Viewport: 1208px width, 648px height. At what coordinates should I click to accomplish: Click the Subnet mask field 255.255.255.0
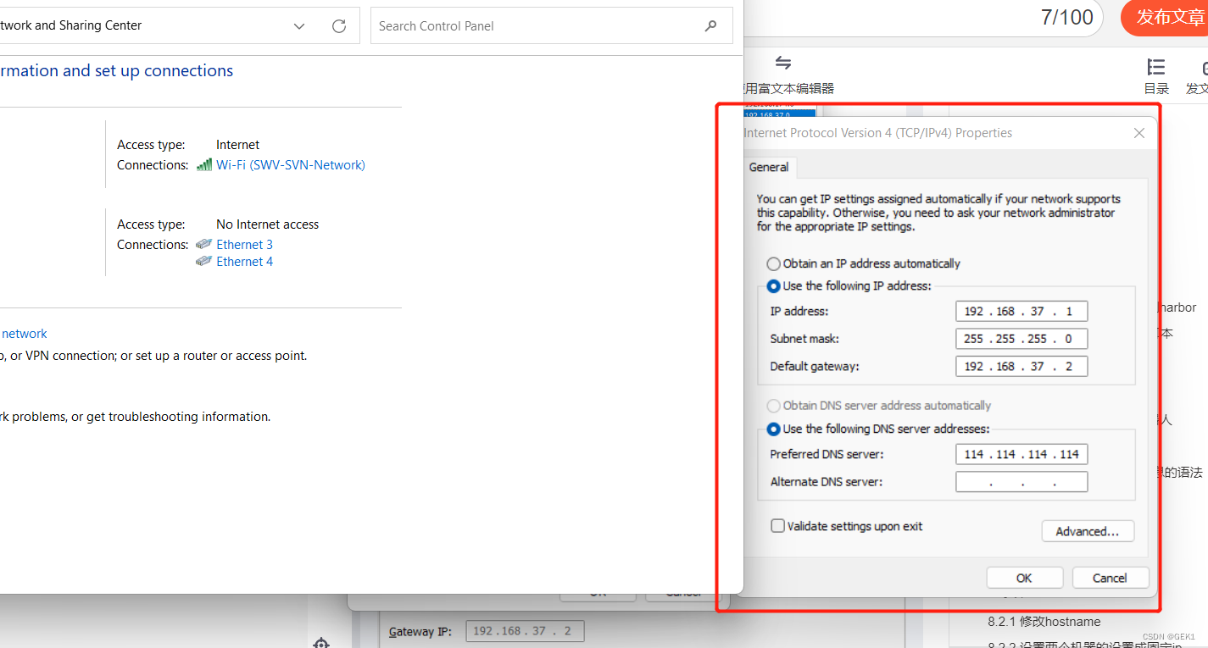[1022, 339]
